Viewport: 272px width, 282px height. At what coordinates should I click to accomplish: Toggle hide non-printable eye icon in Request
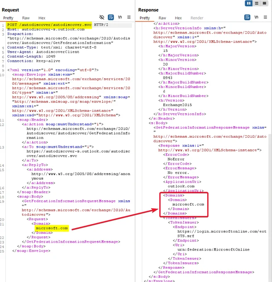(102, 17)
